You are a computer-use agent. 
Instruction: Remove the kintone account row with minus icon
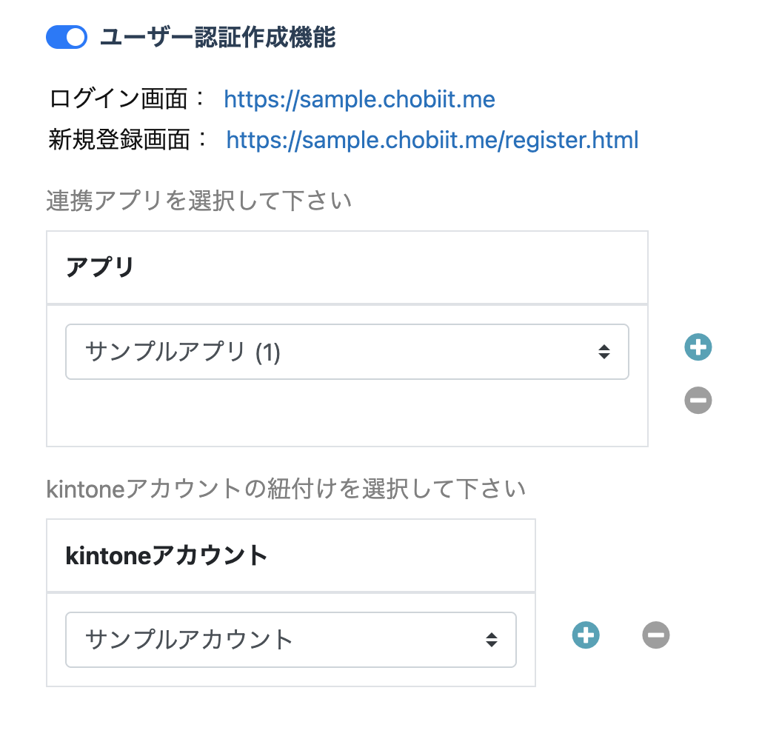656,635
